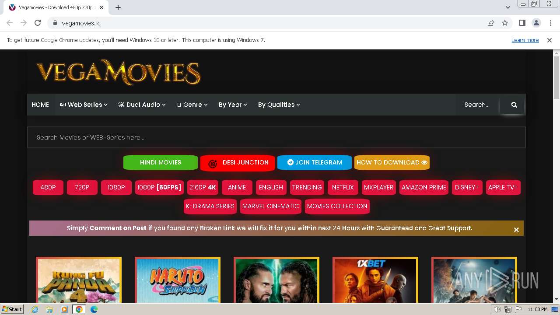560x315 pixels.
Task: Select the 720P quality tag
Action: tap(82, 187)
